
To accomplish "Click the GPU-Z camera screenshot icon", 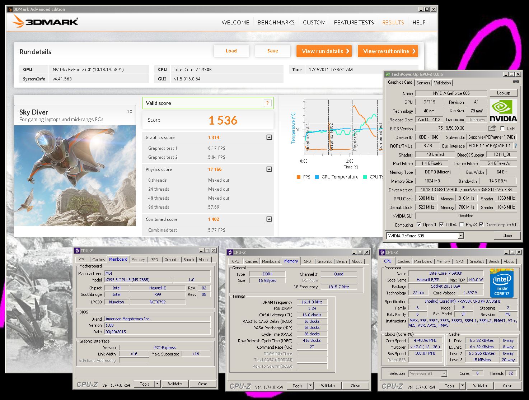I will tap(516, 82).
